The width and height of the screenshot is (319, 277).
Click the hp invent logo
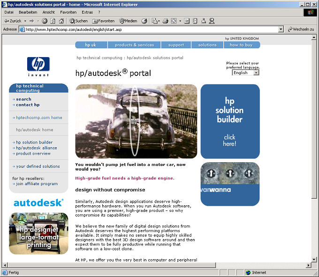click(38, 67)
